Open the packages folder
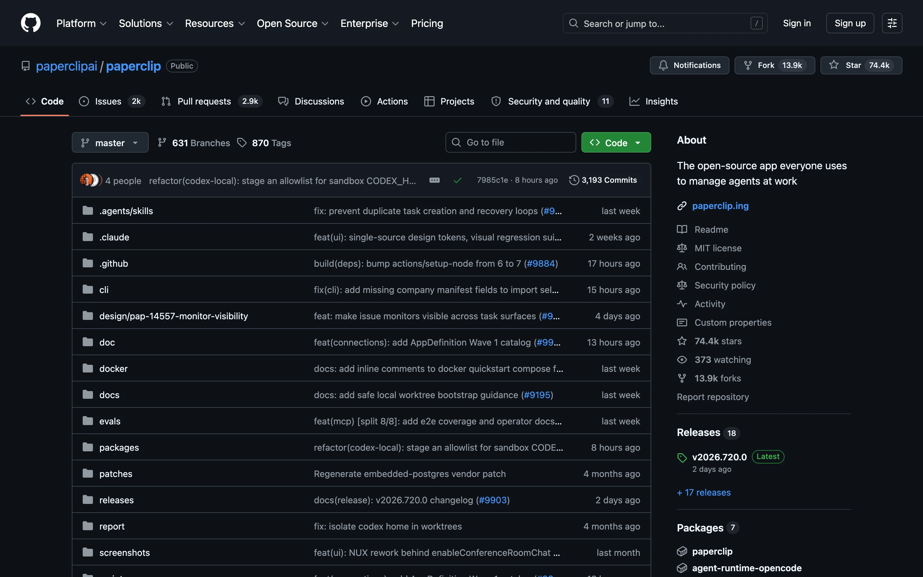This screenshot has height=577, width=923. 119,447
